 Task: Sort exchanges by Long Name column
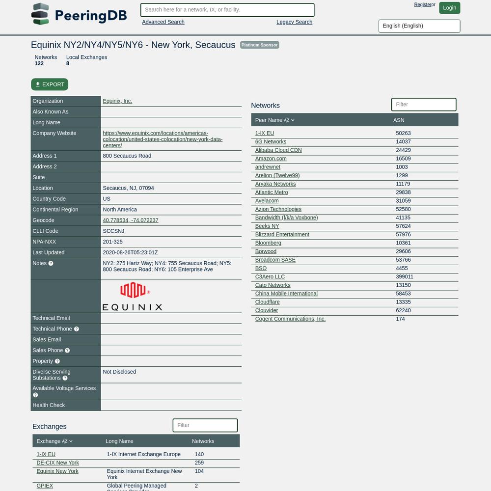[x=119, y=441]
